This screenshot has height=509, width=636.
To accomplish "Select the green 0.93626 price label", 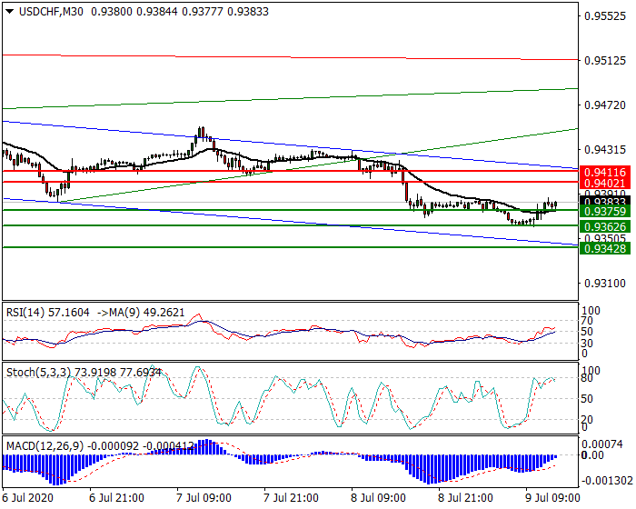I will [605, 226].
